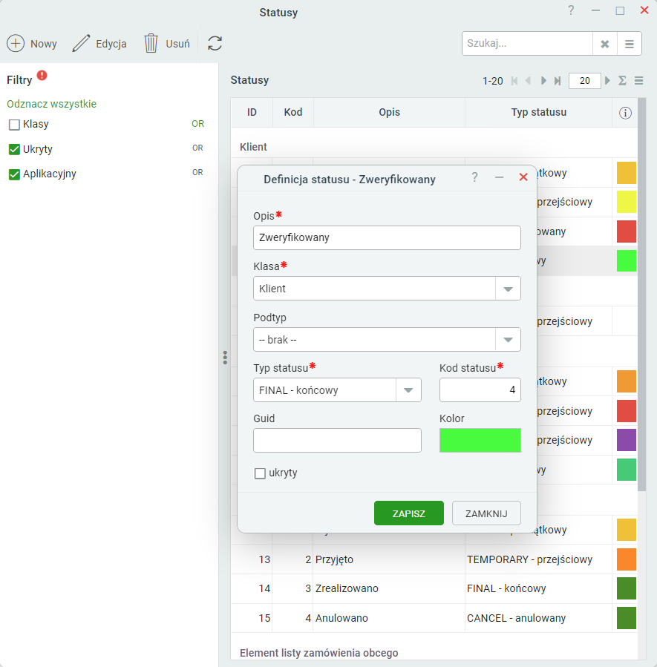The width and height of the screenshot is (657, 667).
Task: Click the Klient group header row
Action: click(x=434, y=147)
